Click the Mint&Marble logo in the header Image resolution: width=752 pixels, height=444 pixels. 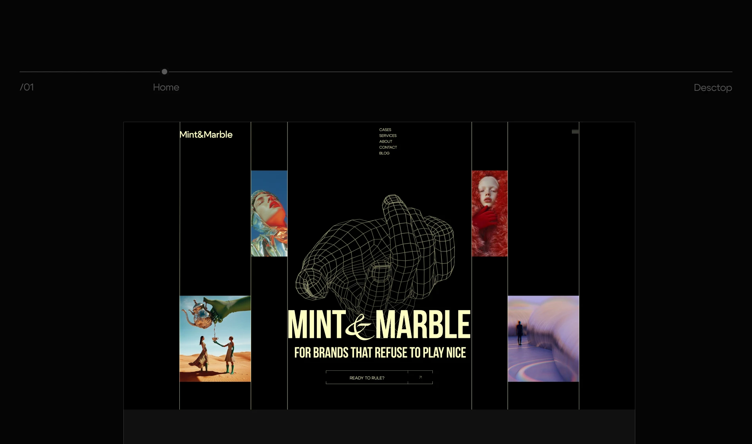pos(206,135)
